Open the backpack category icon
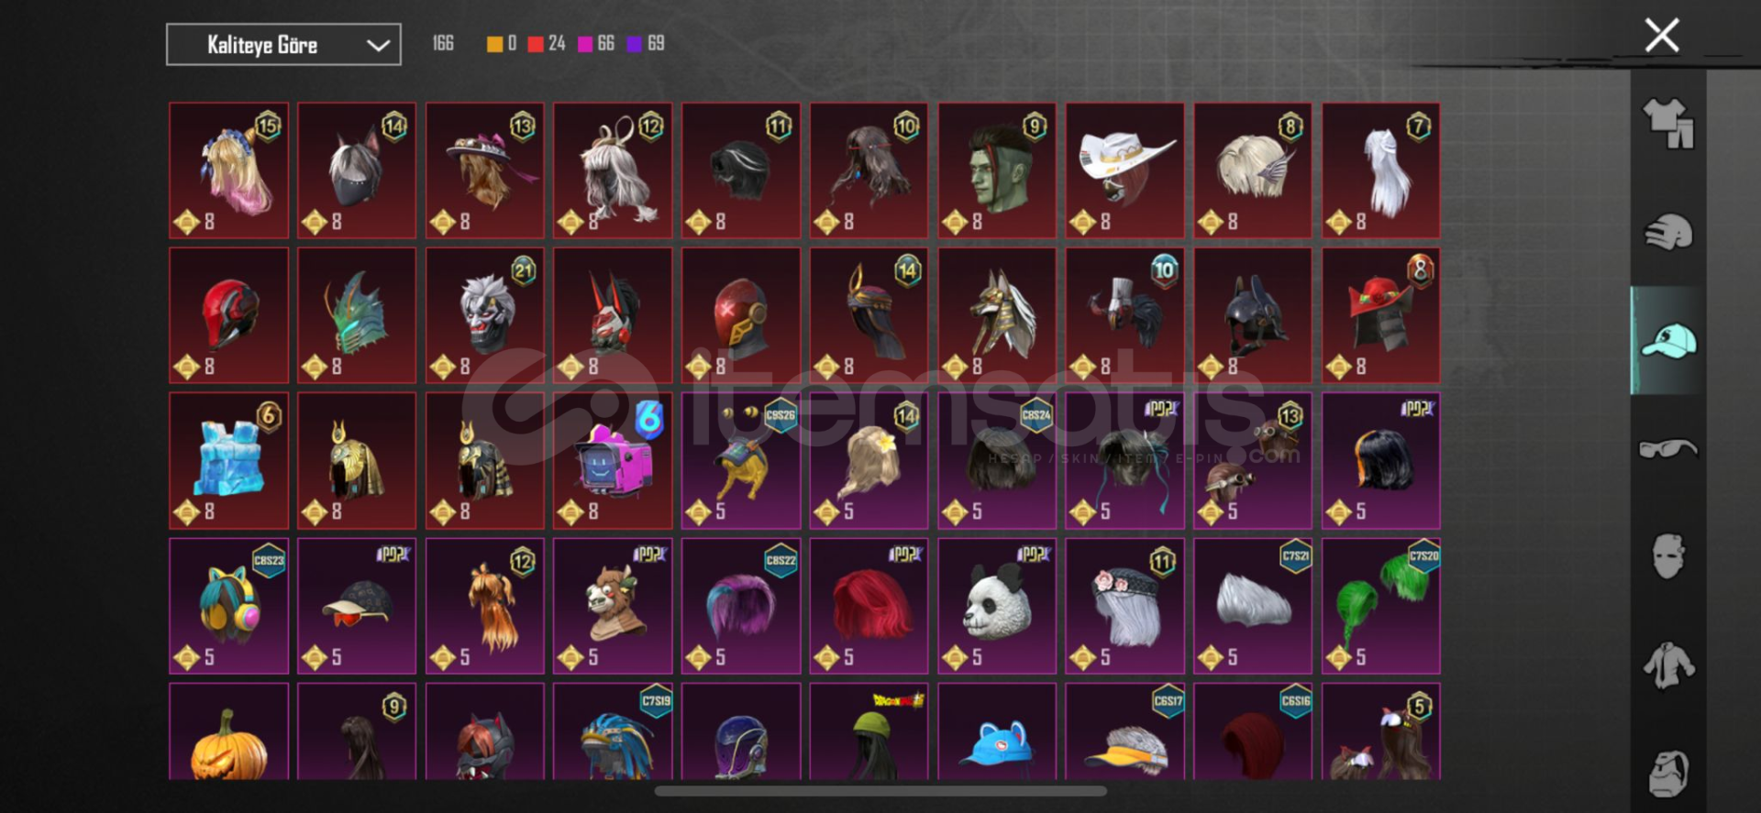The image size is (1761, 813). point(1668,774)
